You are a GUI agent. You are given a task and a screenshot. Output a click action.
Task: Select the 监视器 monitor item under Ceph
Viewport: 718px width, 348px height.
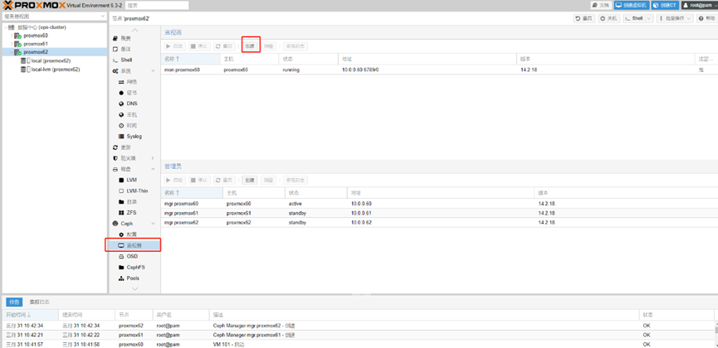(134, 245)
